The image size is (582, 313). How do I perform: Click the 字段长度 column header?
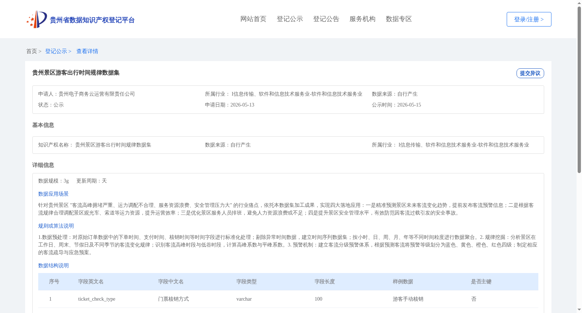[325, 281]
